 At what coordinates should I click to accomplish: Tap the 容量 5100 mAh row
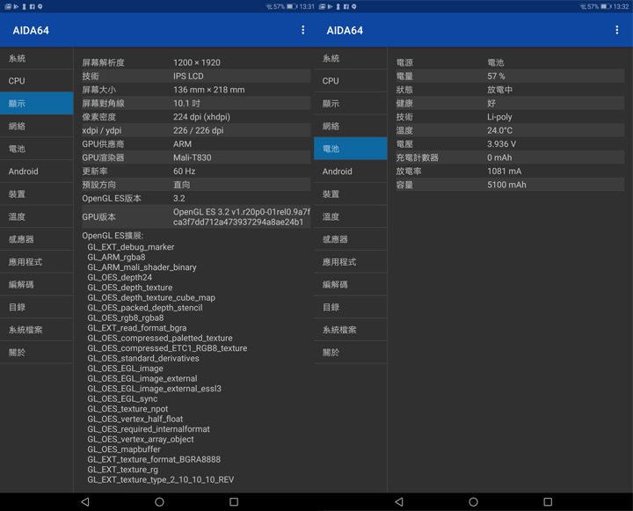pyautogui.click(x=510, y=186)
